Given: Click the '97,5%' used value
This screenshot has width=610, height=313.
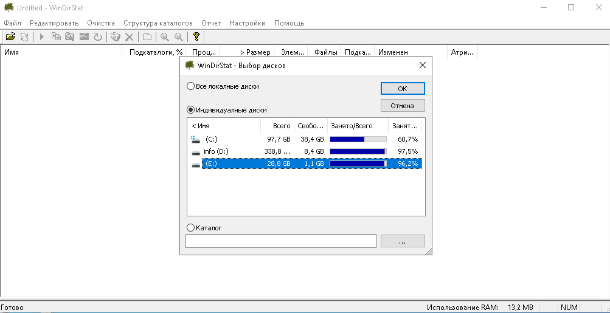Looking at the screenshot, I should click(x=407, y=152).
